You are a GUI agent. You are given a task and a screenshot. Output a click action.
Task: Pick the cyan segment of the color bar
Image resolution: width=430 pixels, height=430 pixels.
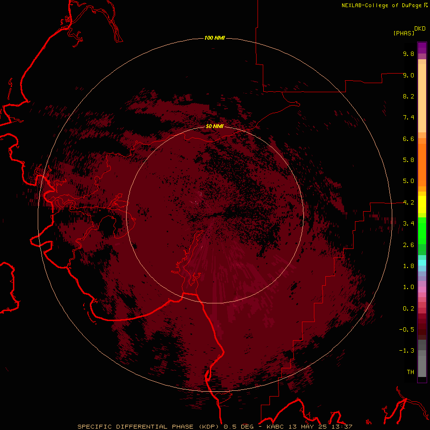(x=422, y=263)
